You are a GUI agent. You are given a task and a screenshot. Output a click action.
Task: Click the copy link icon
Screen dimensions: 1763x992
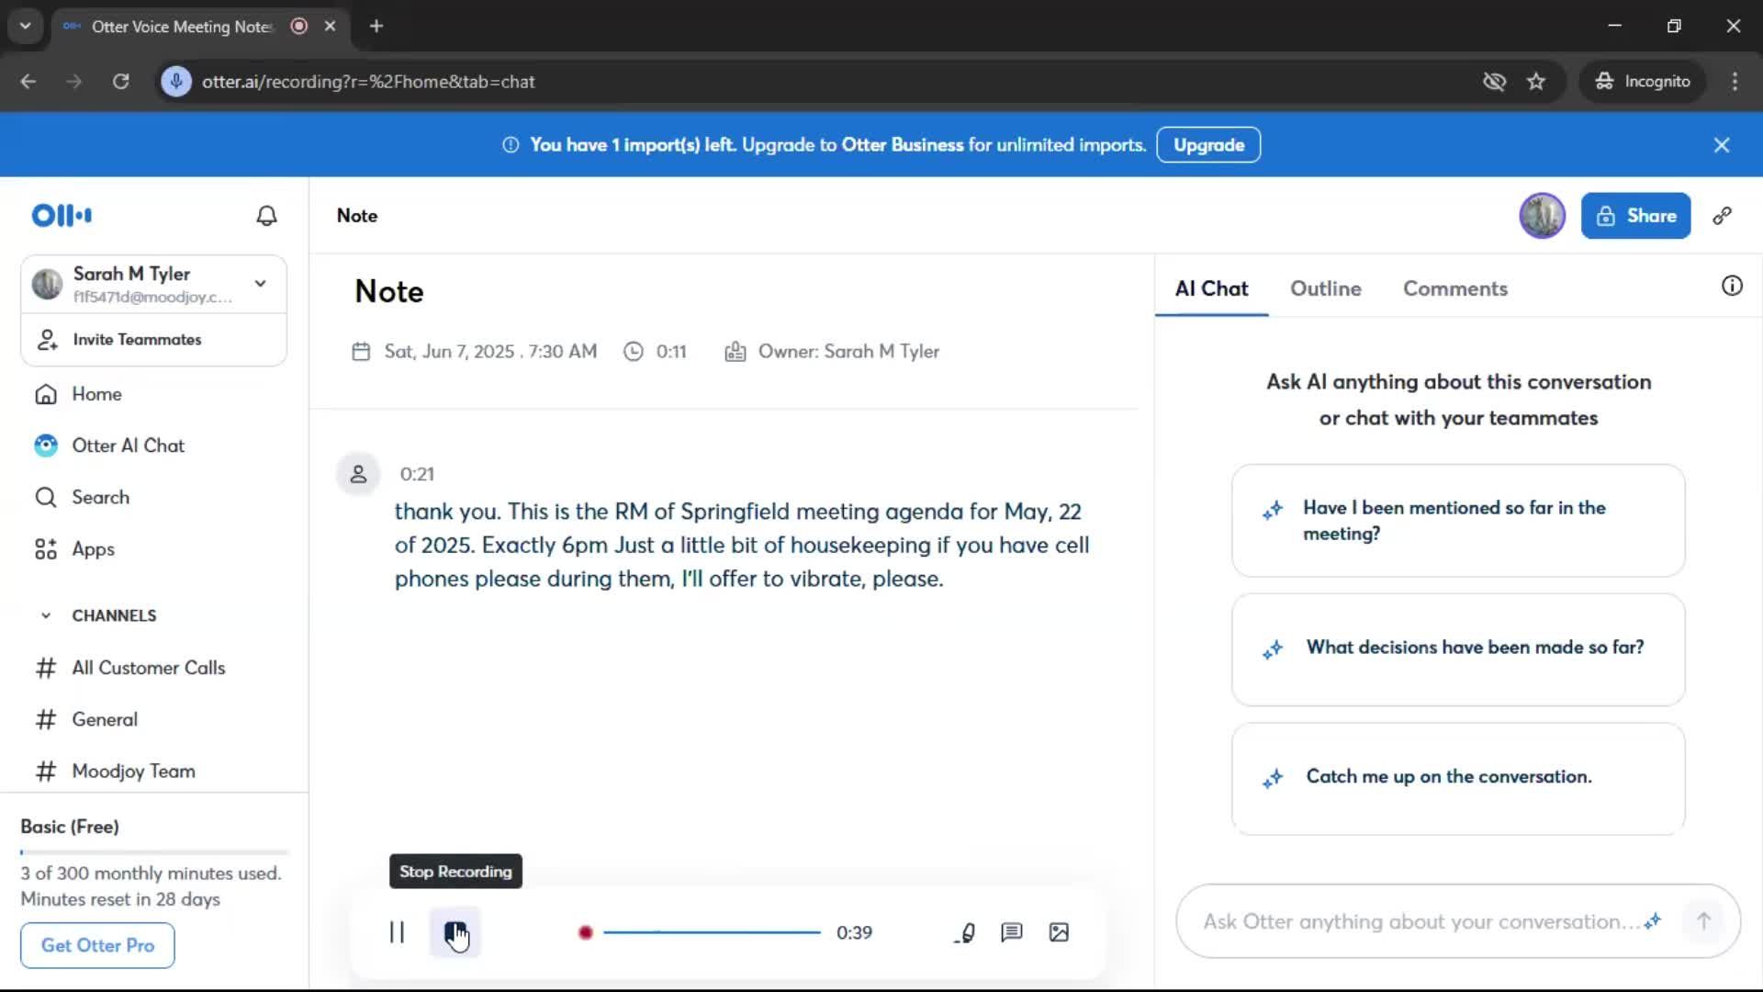[x=1723, y=216]
